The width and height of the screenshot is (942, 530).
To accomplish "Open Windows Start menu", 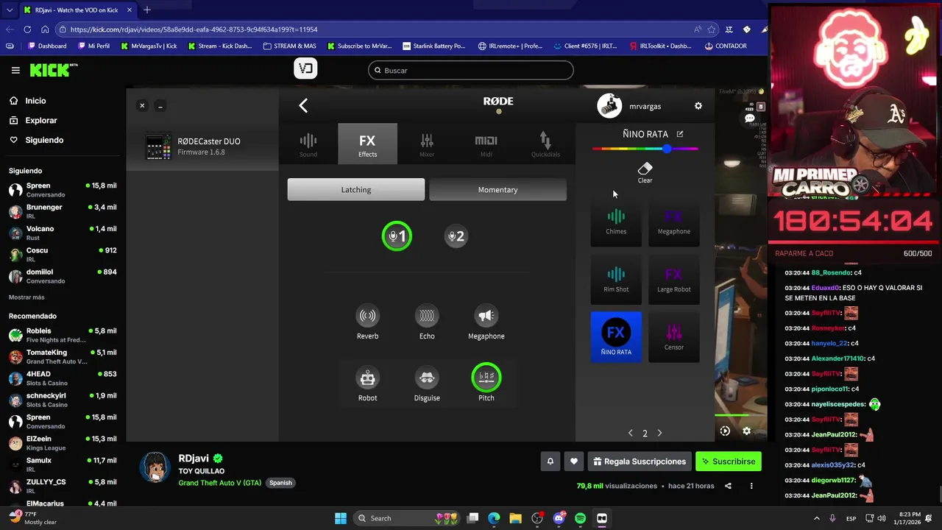I will coord(341,518).
